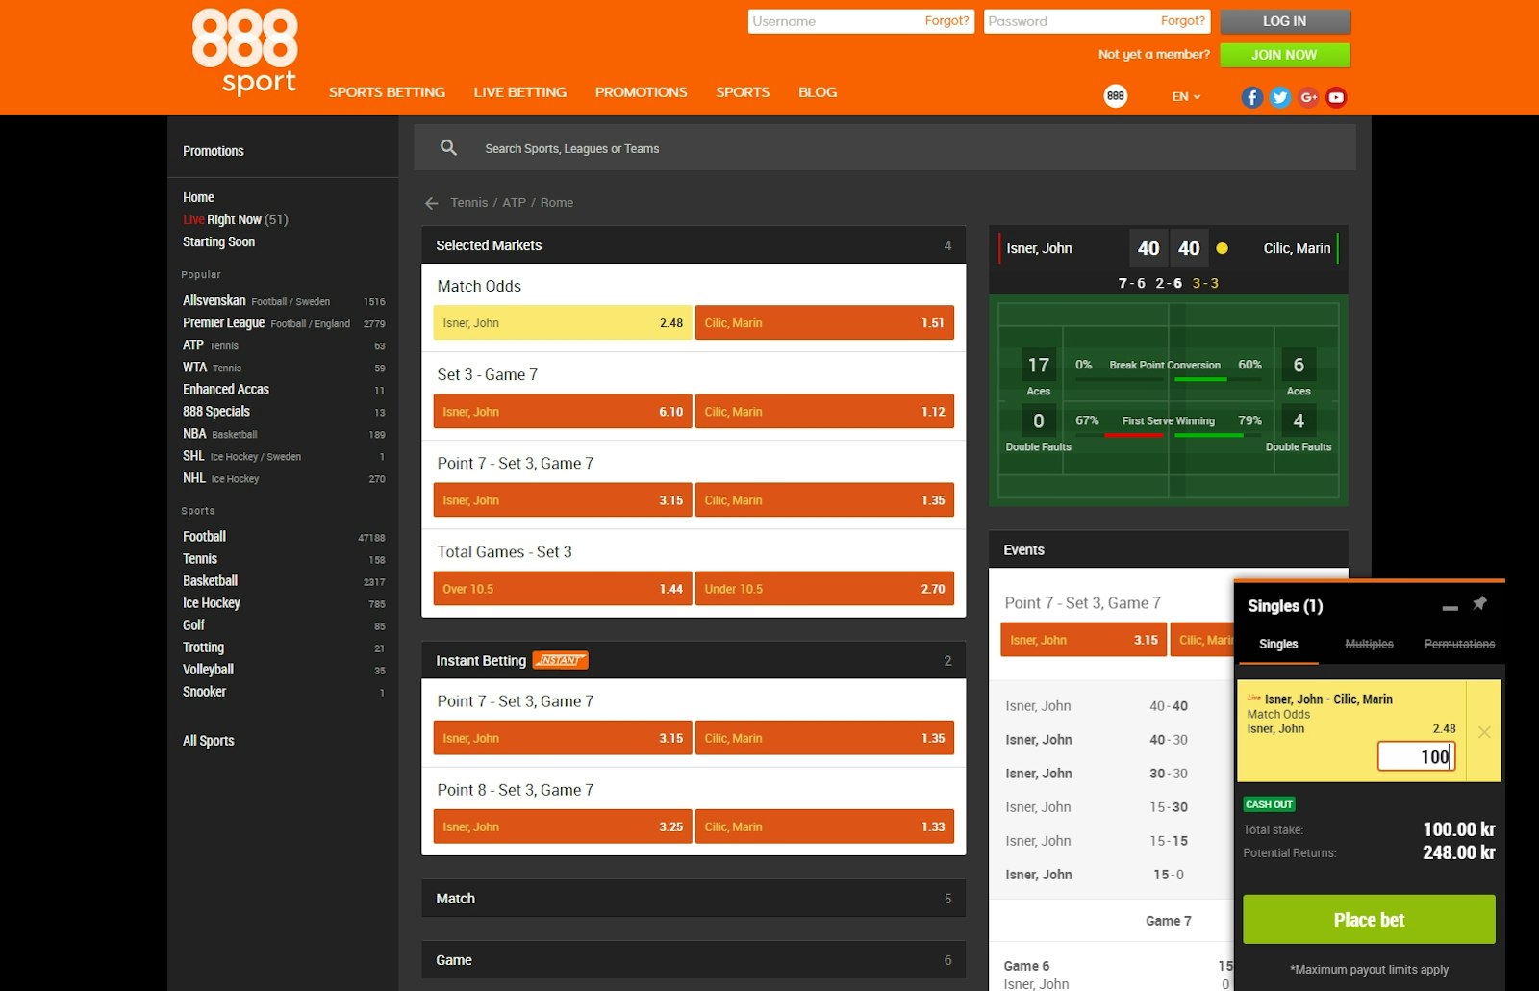This screenshot has height=991, width=1539.
Task: Open the 888sport Facebook page icon
Action: click(1251, 96)
